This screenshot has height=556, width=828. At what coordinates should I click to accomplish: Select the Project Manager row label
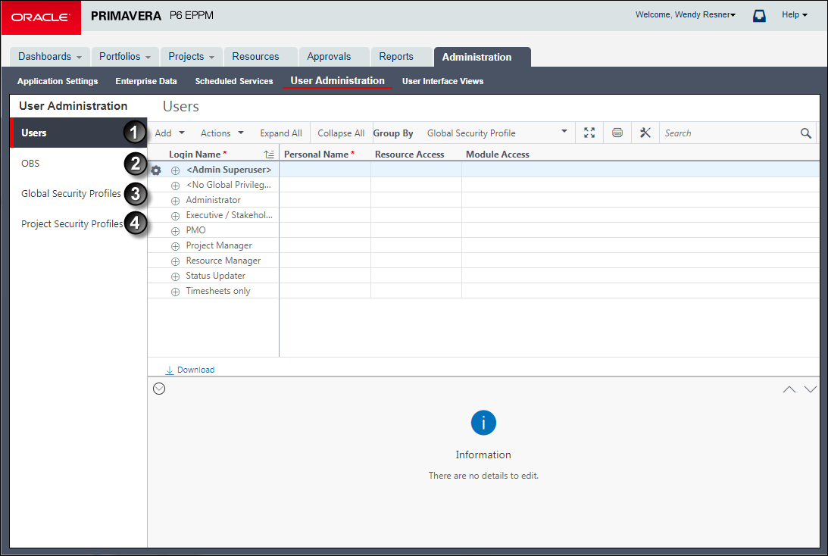(219, 245)
